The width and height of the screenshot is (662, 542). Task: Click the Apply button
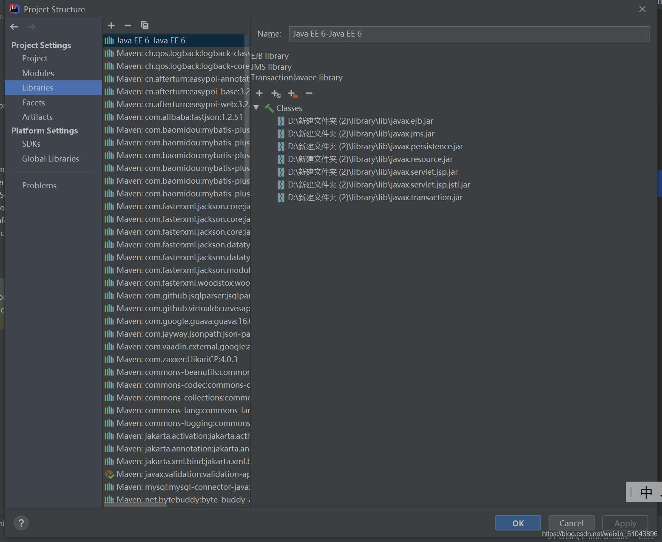pyautogui.click(x=625, y=523)
